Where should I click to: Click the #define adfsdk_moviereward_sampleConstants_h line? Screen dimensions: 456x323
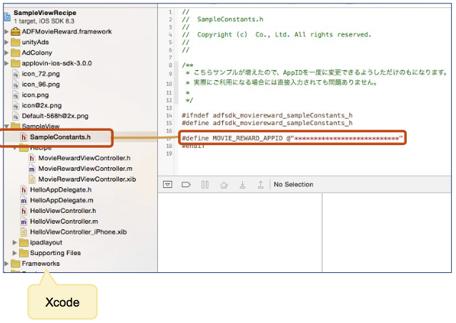pyautogui.click(x=267, y=123)
